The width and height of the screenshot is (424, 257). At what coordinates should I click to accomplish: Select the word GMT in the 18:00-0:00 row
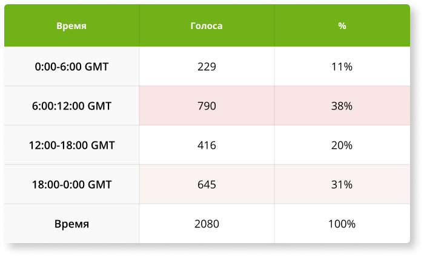(x=99, y=184)
